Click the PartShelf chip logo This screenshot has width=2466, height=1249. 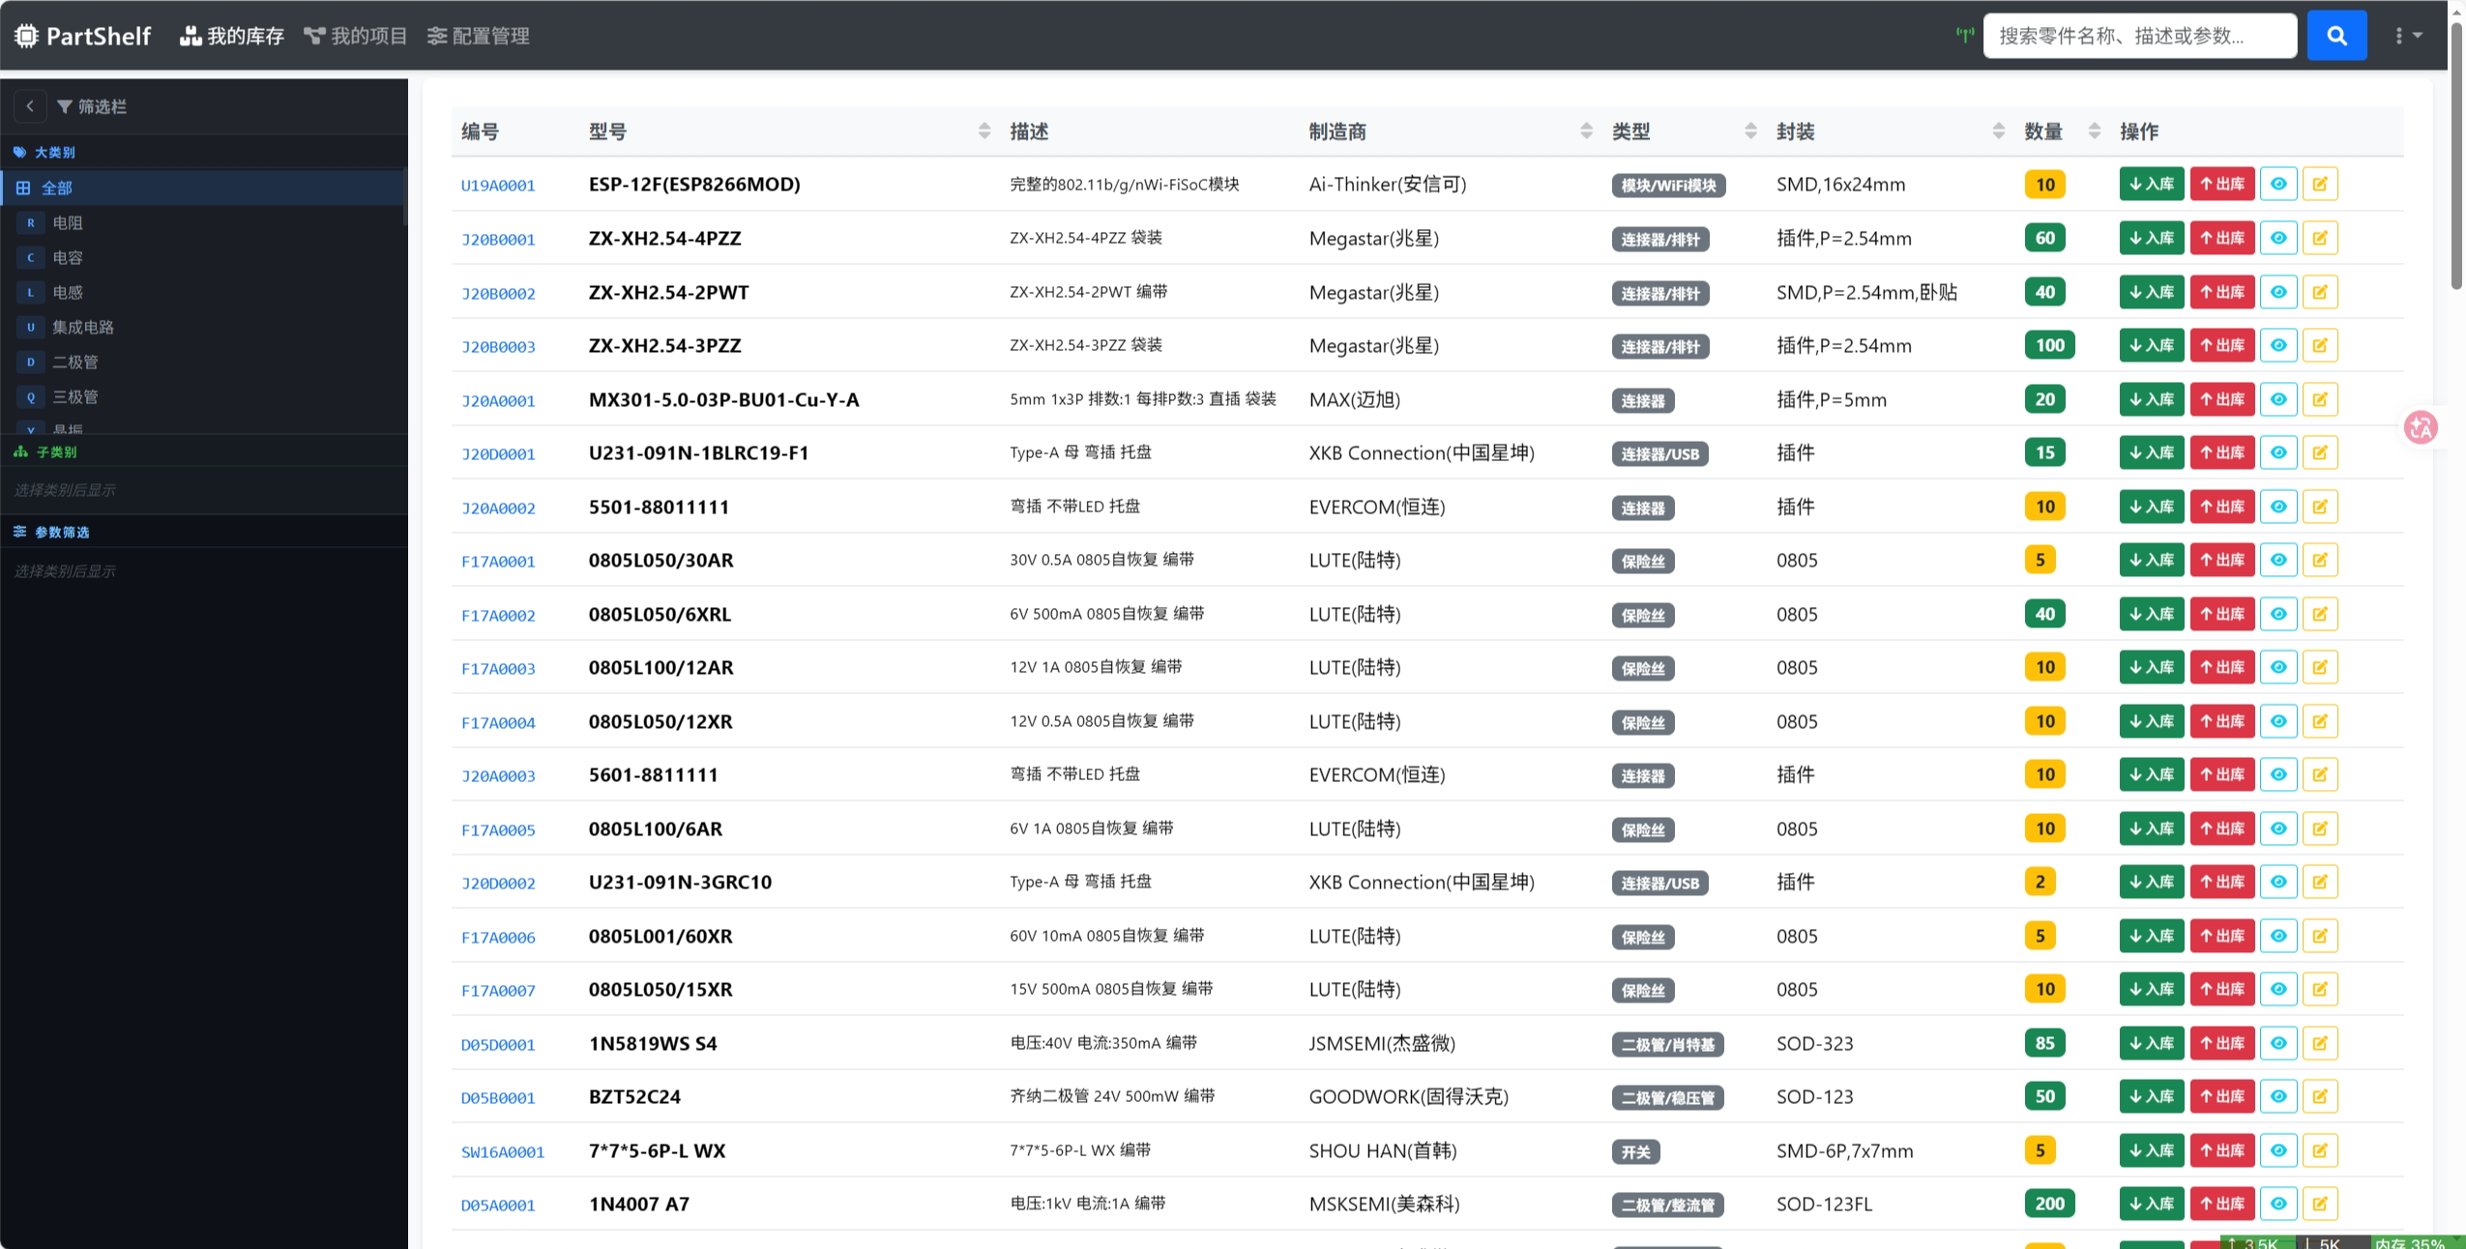click(26, 36)
